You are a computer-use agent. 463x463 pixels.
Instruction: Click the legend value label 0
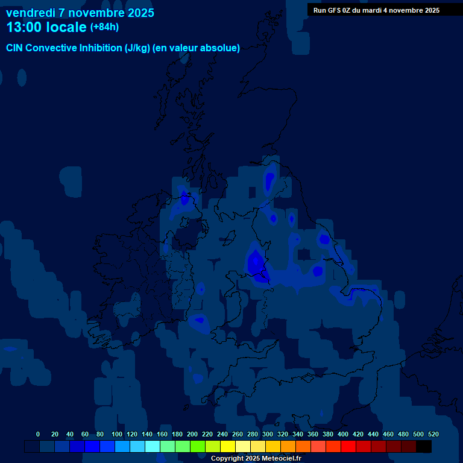38,434
